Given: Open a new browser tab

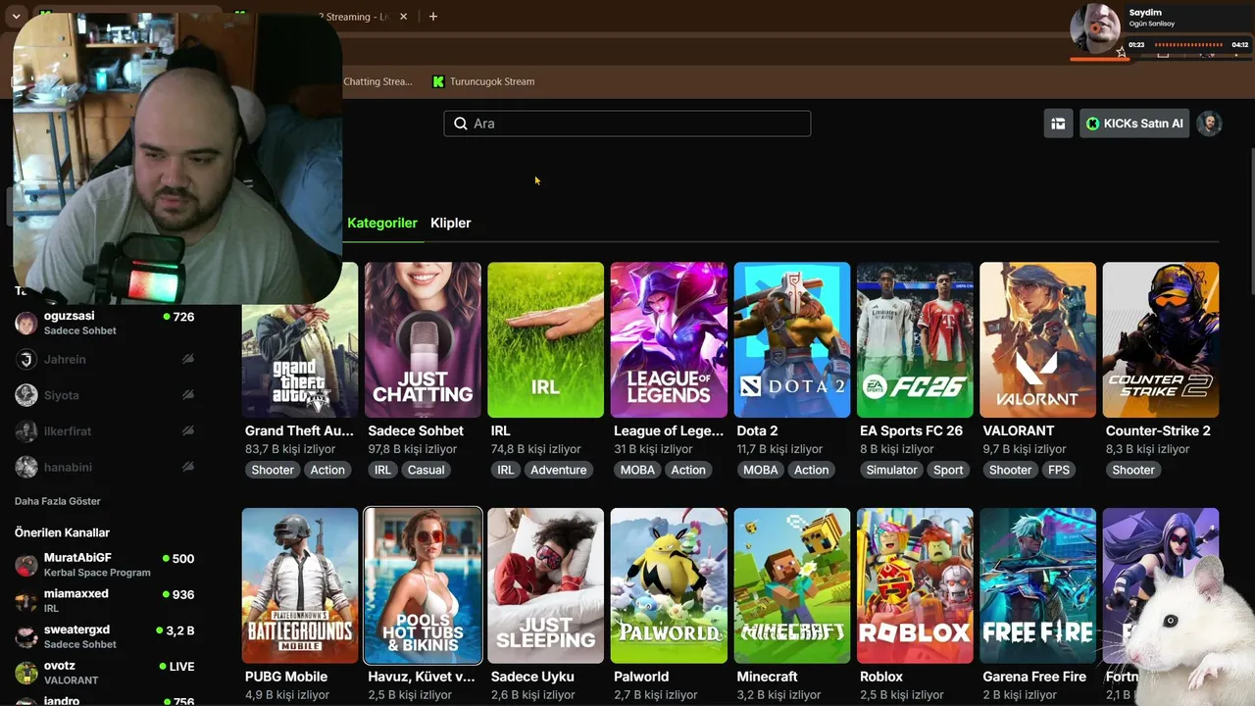Looking at the screenshot, I should pyautogui.click(x=433, y=17).
